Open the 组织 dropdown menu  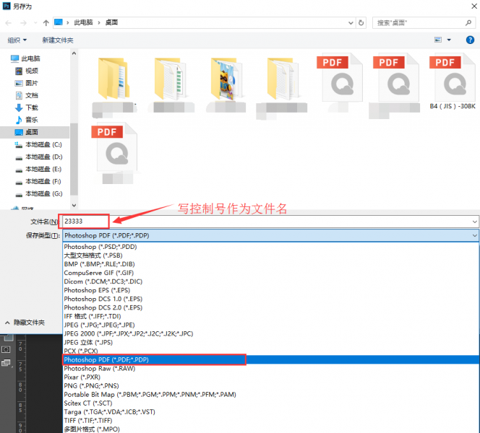coord(17,40)
